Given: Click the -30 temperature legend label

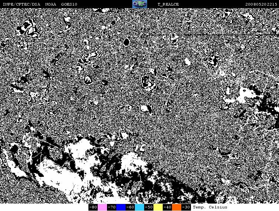Looking at the screenshot, I should click(x=186, y=207).
